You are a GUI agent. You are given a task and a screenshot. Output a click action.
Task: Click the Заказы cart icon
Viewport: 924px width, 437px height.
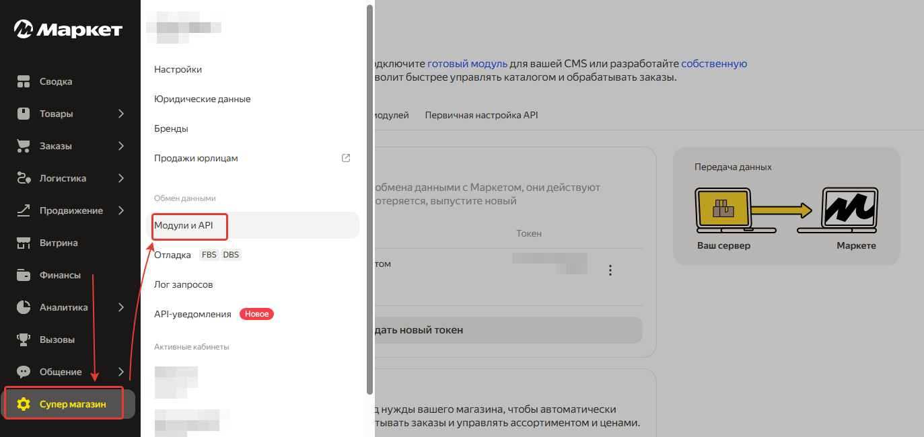(24, 146)
